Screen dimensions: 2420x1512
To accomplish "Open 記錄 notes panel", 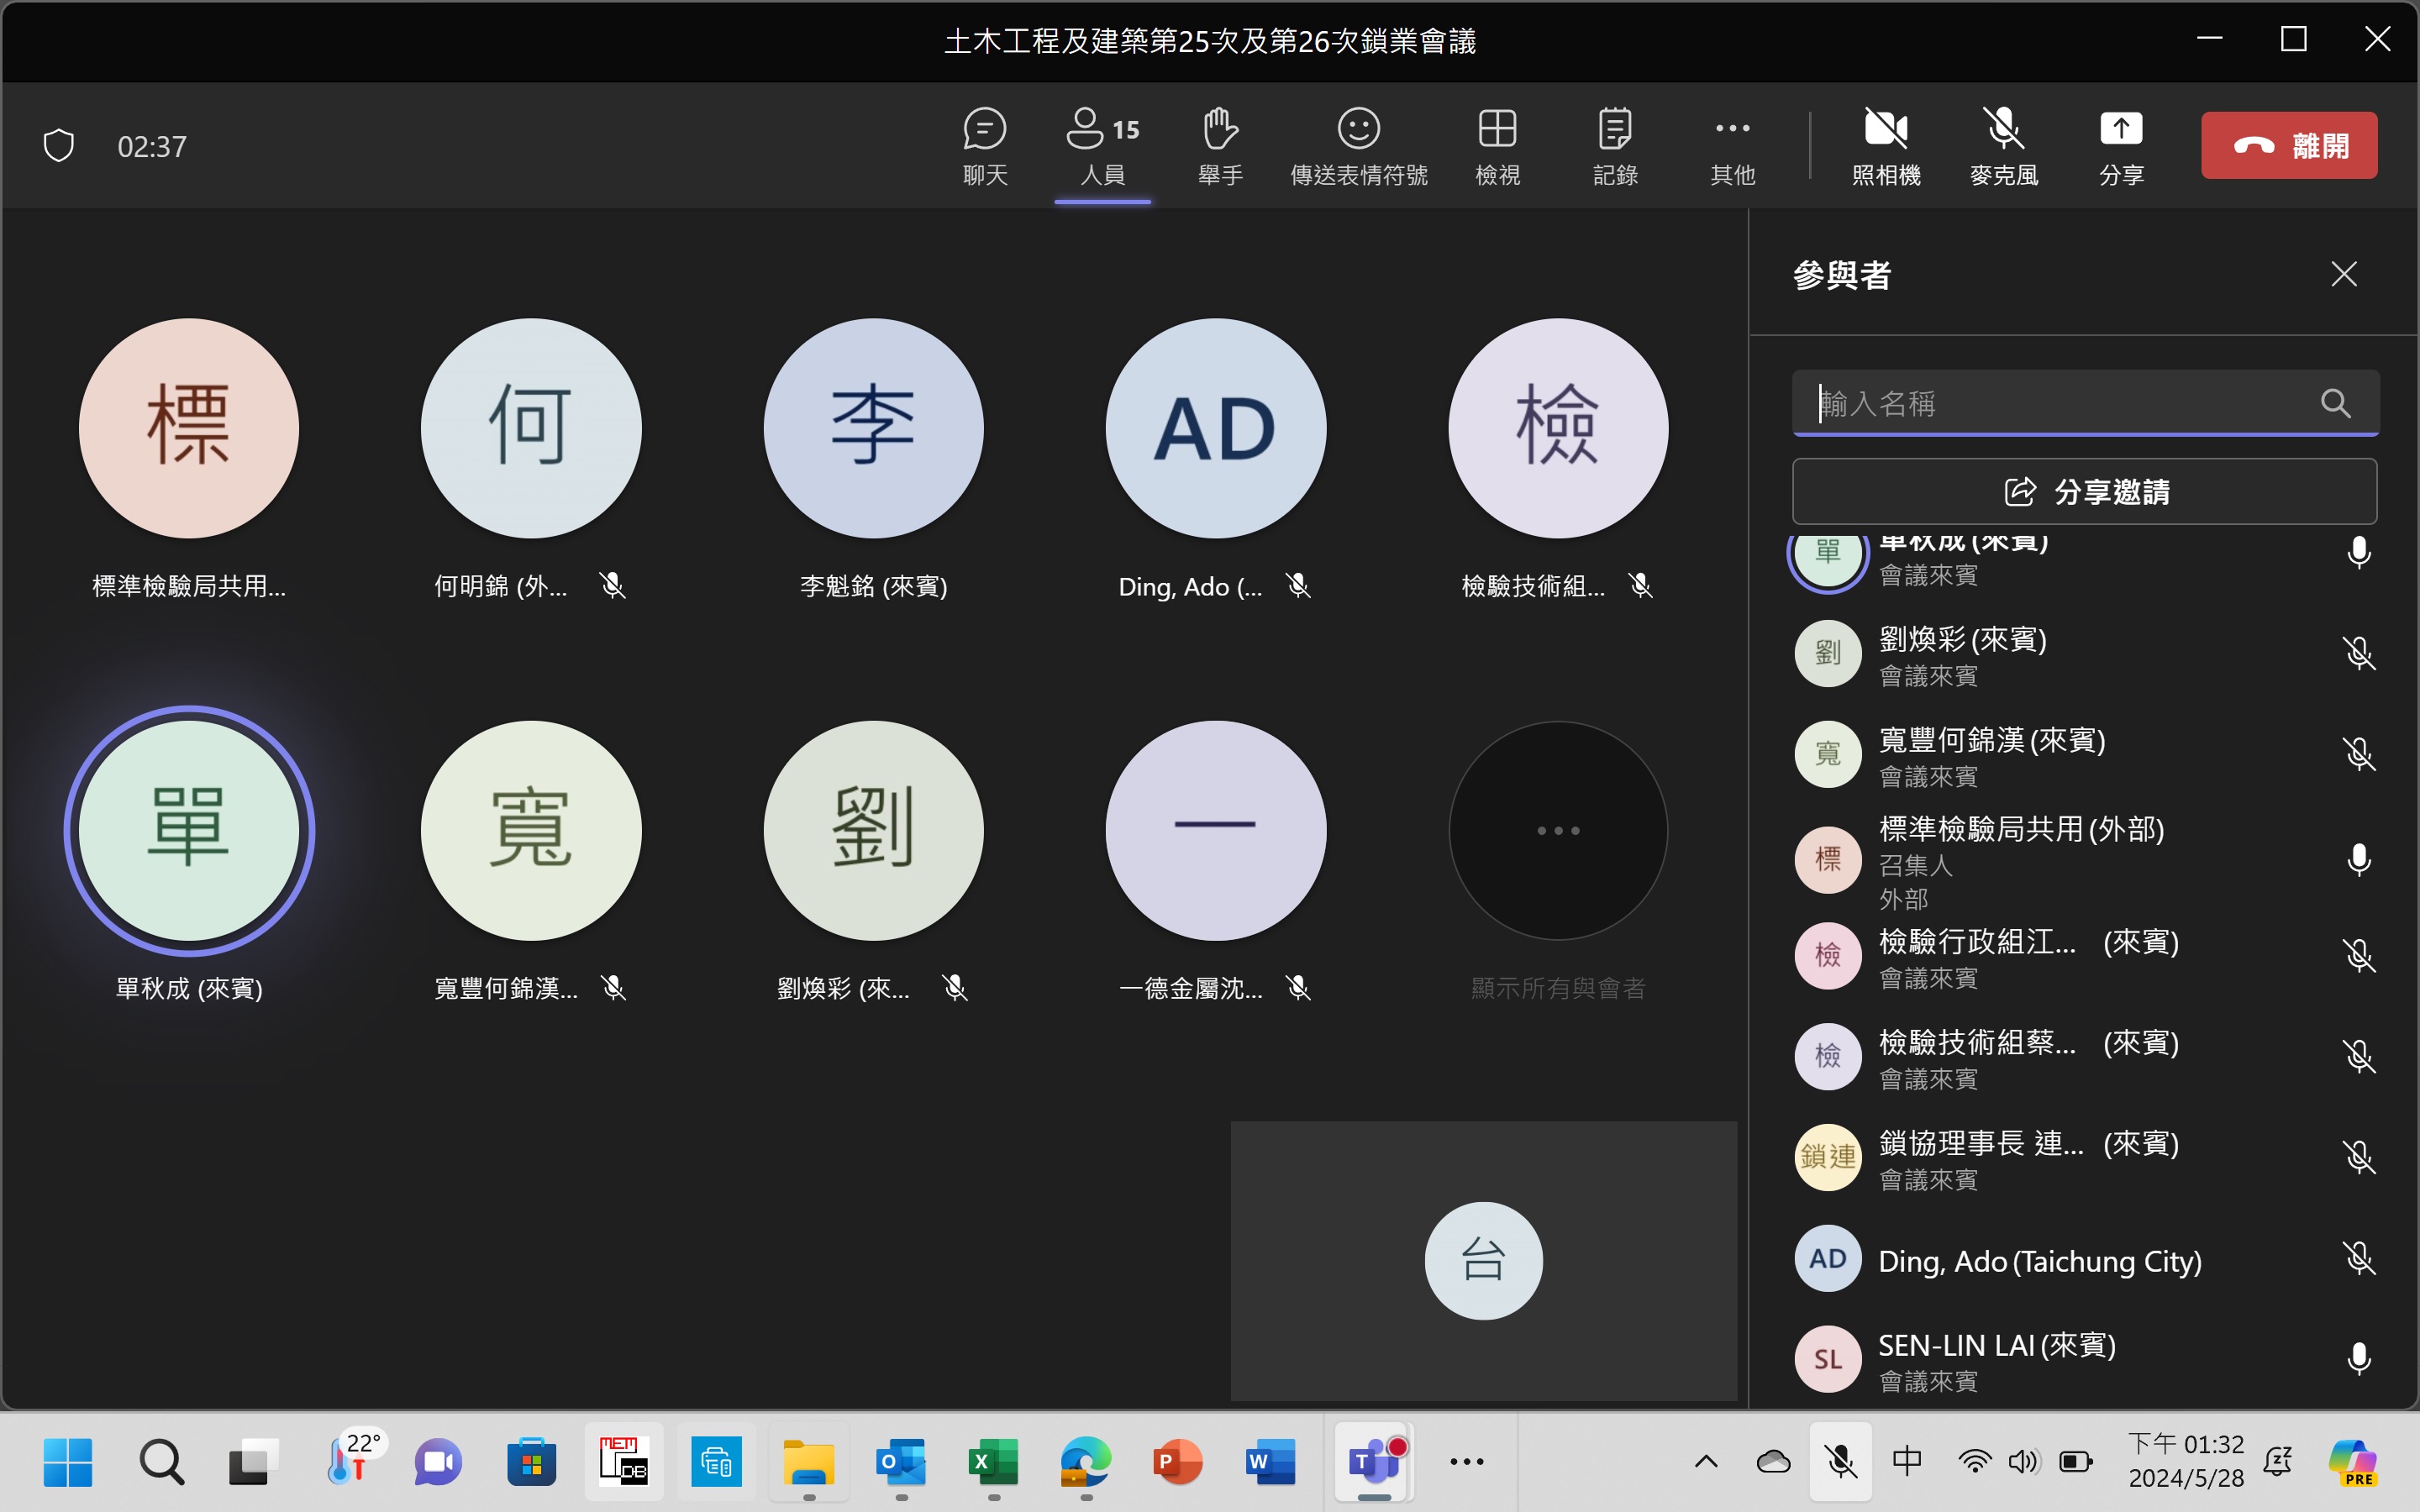I will pos(1615,146).
